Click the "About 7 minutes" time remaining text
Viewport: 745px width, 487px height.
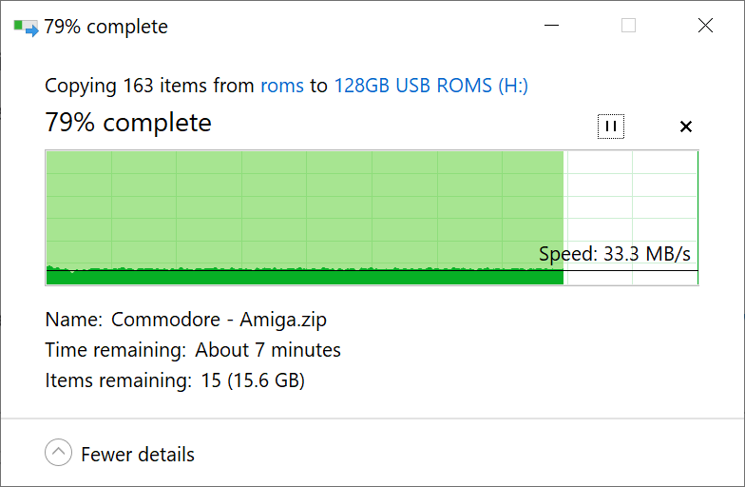268,350
